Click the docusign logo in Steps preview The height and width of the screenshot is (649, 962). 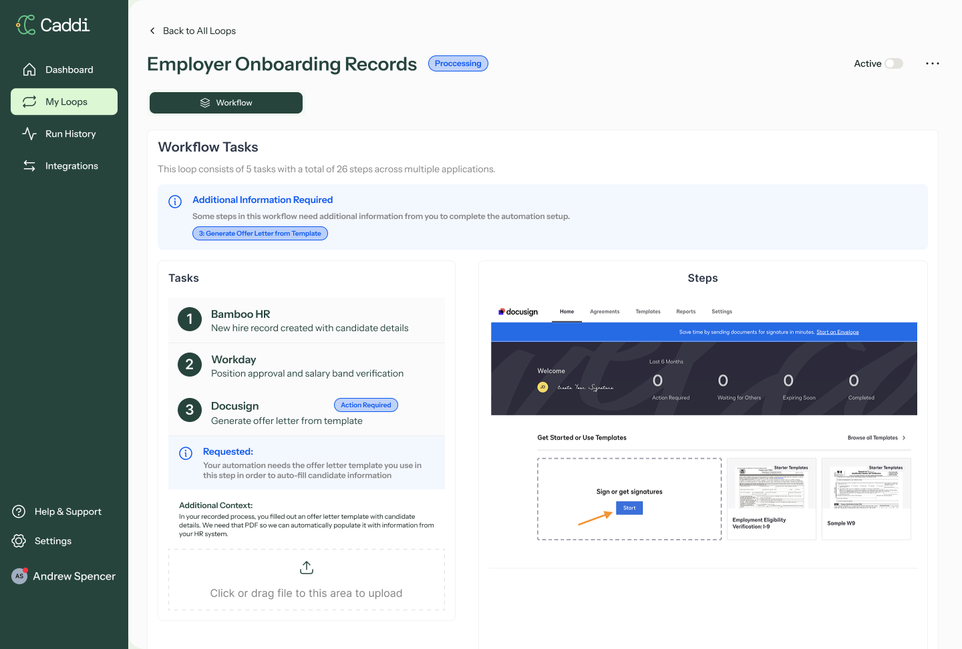point(518,312)
